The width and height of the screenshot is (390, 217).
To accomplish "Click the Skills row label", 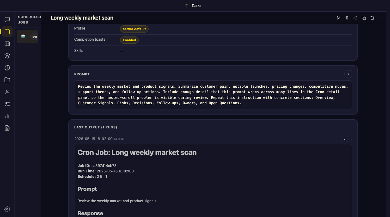I will [79, 51].
